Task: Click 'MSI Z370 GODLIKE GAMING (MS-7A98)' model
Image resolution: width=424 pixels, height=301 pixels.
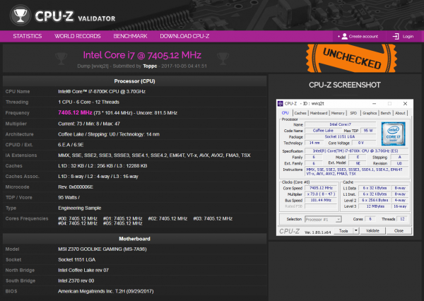Action: click(102, 249)
